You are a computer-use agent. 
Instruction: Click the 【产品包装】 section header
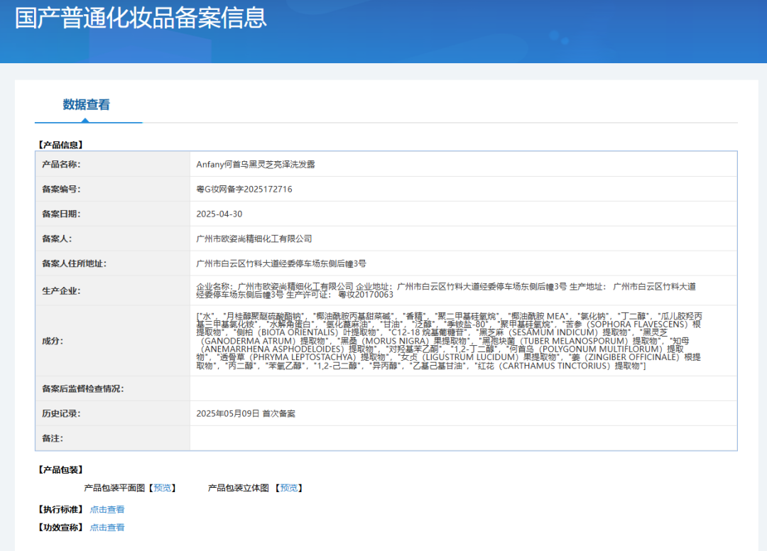click(60, 469)
